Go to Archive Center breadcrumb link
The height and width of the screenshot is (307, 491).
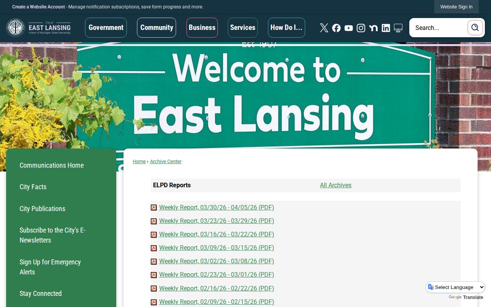(166, 162)
